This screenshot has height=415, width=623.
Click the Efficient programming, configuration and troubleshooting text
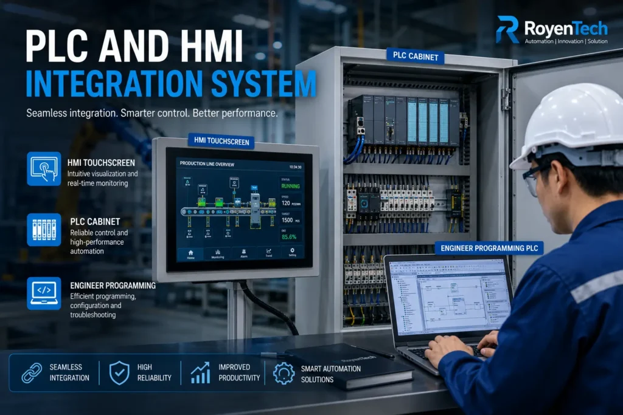[x=103, y=306]
